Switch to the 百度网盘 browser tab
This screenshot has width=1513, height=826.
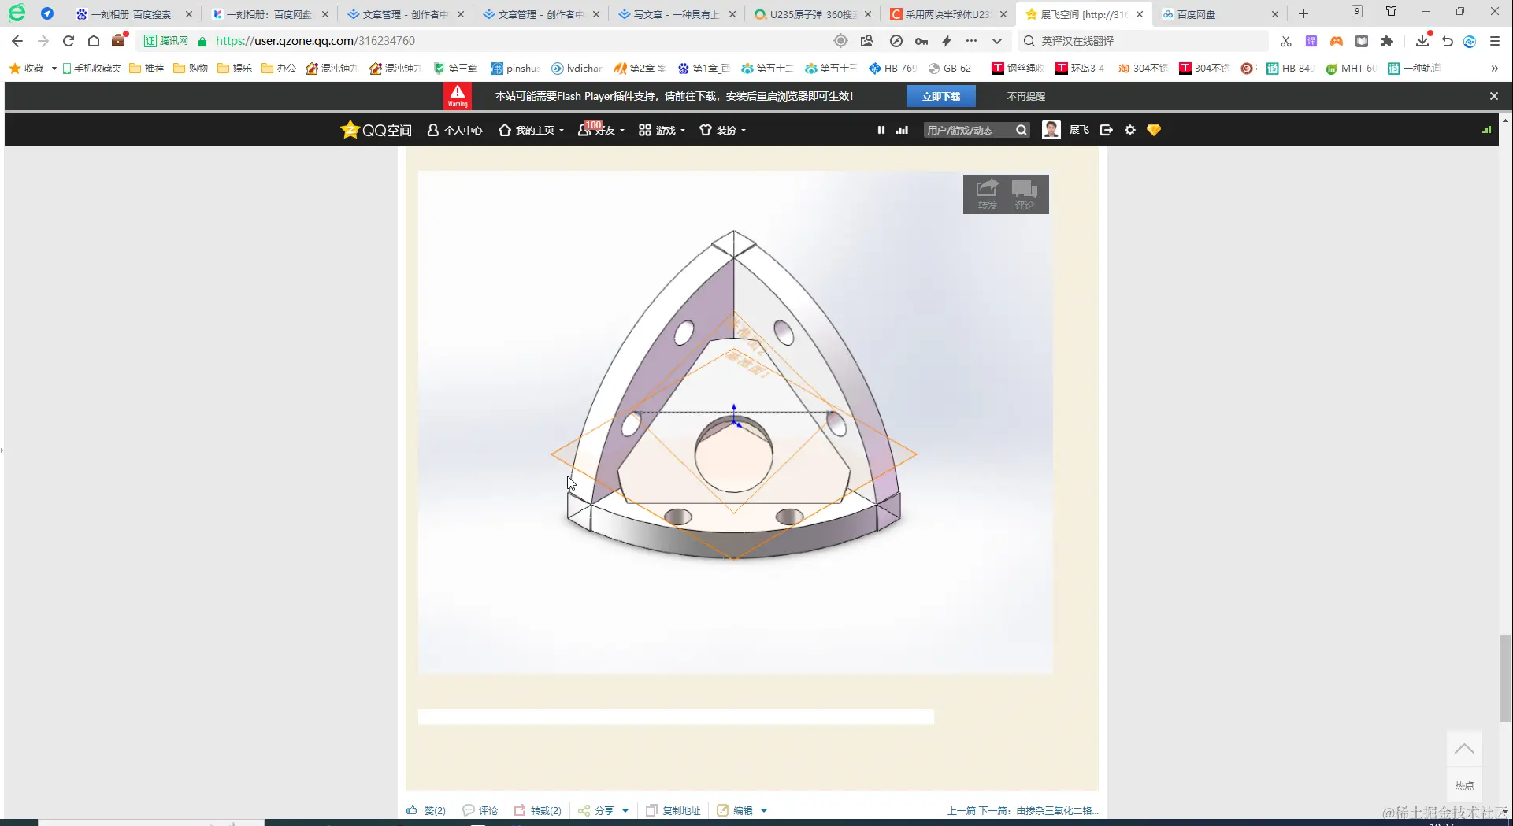(1198, 13)
